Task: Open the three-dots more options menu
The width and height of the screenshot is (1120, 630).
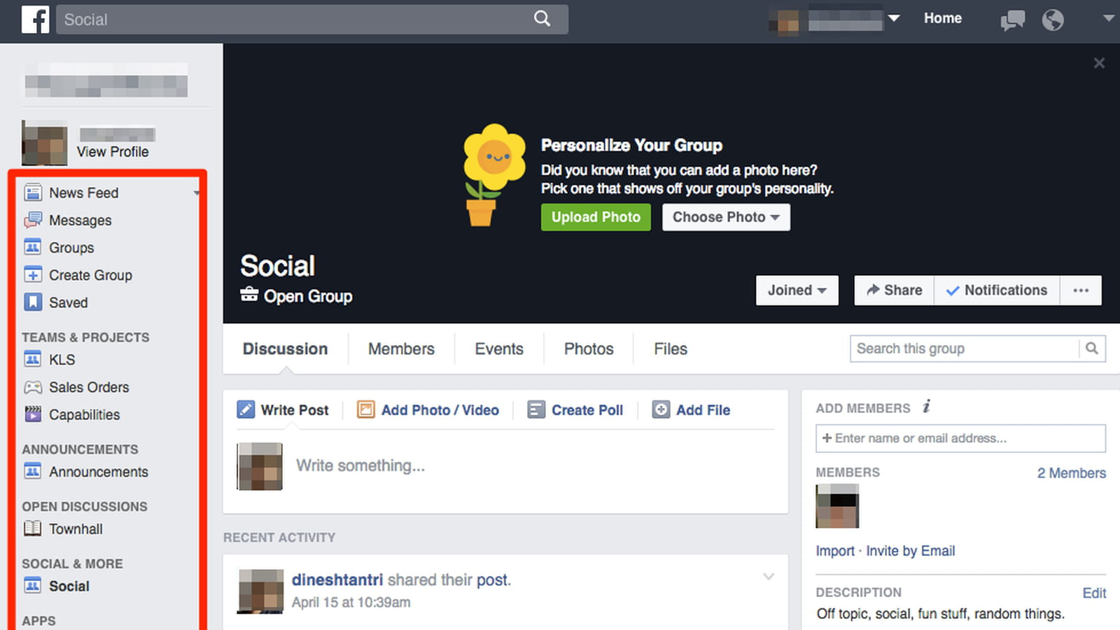Action: pyautogui.click(x=1081, y=290)
